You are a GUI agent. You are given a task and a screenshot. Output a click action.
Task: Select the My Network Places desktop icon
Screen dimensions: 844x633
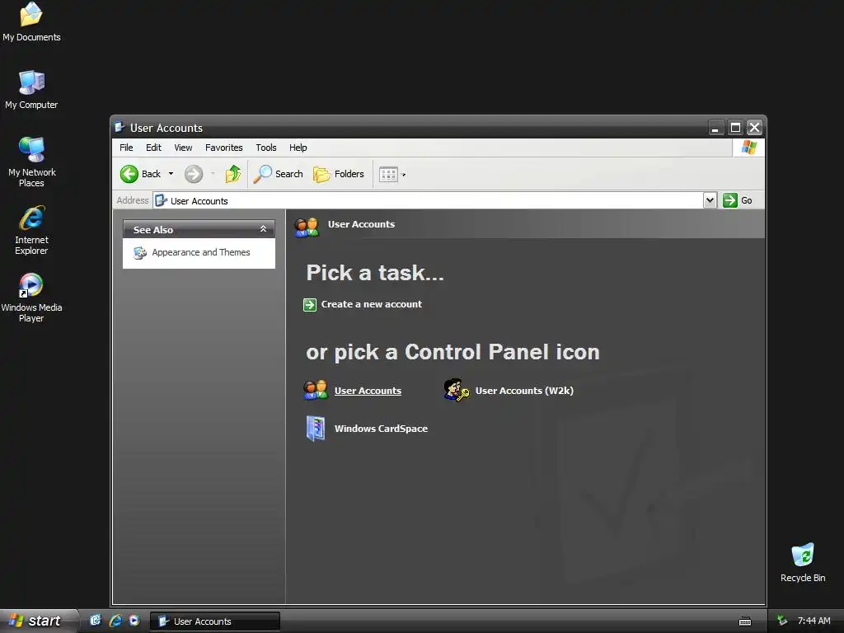tap(32, 162)
